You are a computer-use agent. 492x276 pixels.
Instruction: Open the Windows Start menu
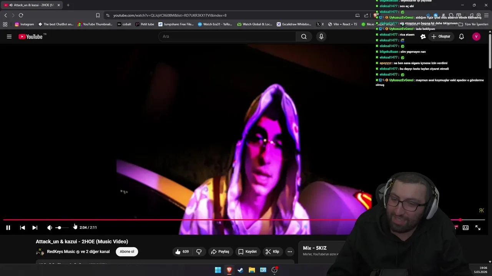click(218, 270)
